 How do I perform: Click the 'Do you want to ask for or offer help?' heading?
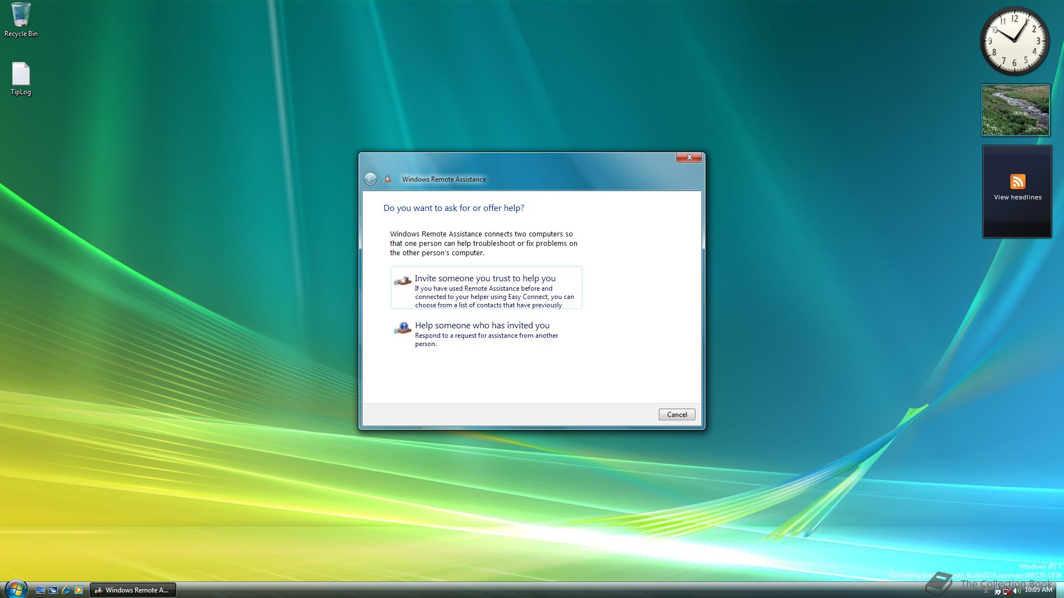(x=453, y=208)
